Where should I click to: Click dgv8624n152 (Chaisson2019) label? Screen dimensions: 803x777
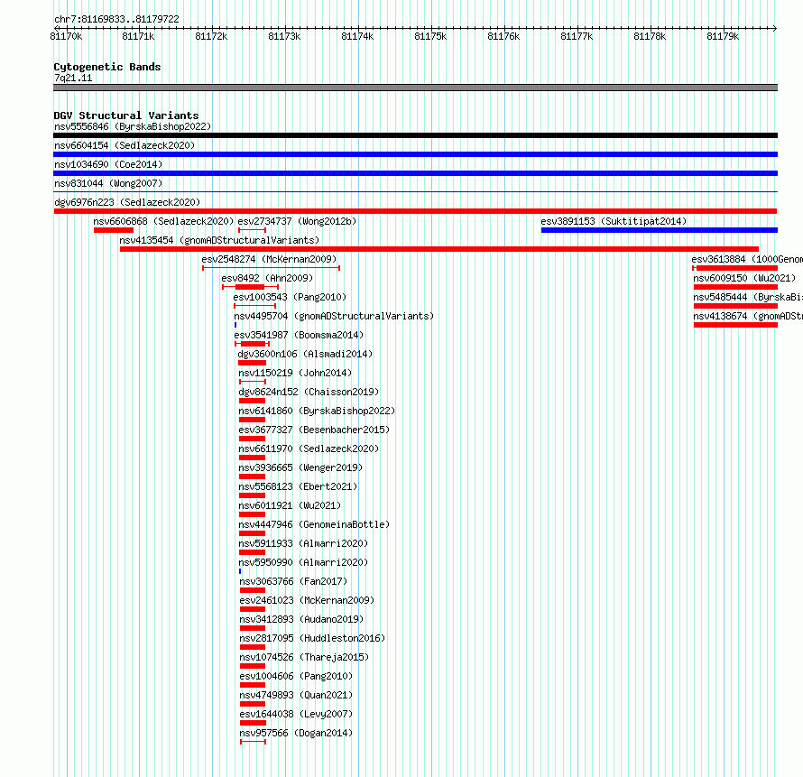point(309,392)
